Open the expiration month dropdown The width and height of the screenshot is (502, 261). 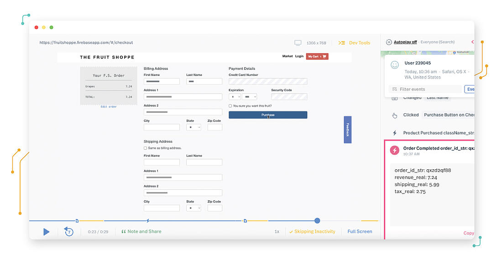[235, 96]
